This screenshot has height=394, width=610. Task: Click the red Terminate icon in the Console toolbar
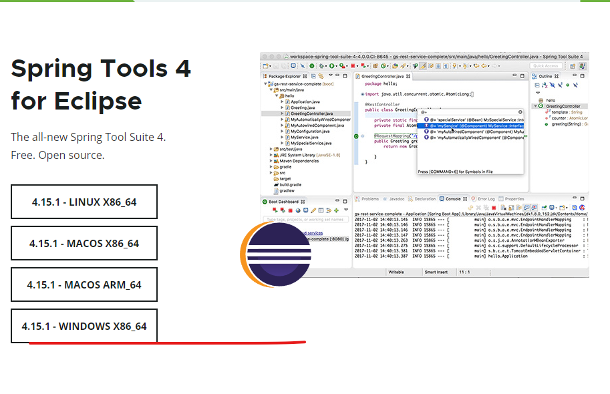[494, 208]
